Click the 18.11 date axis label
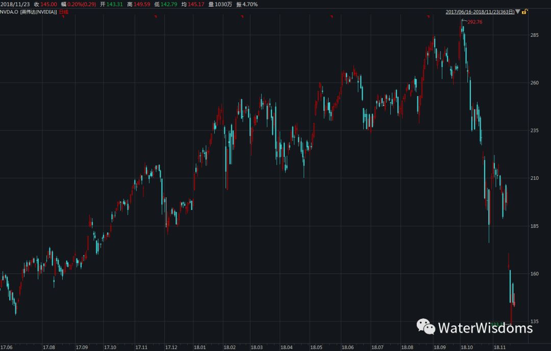This screenshot has width=551, height=351. (499, 347)
